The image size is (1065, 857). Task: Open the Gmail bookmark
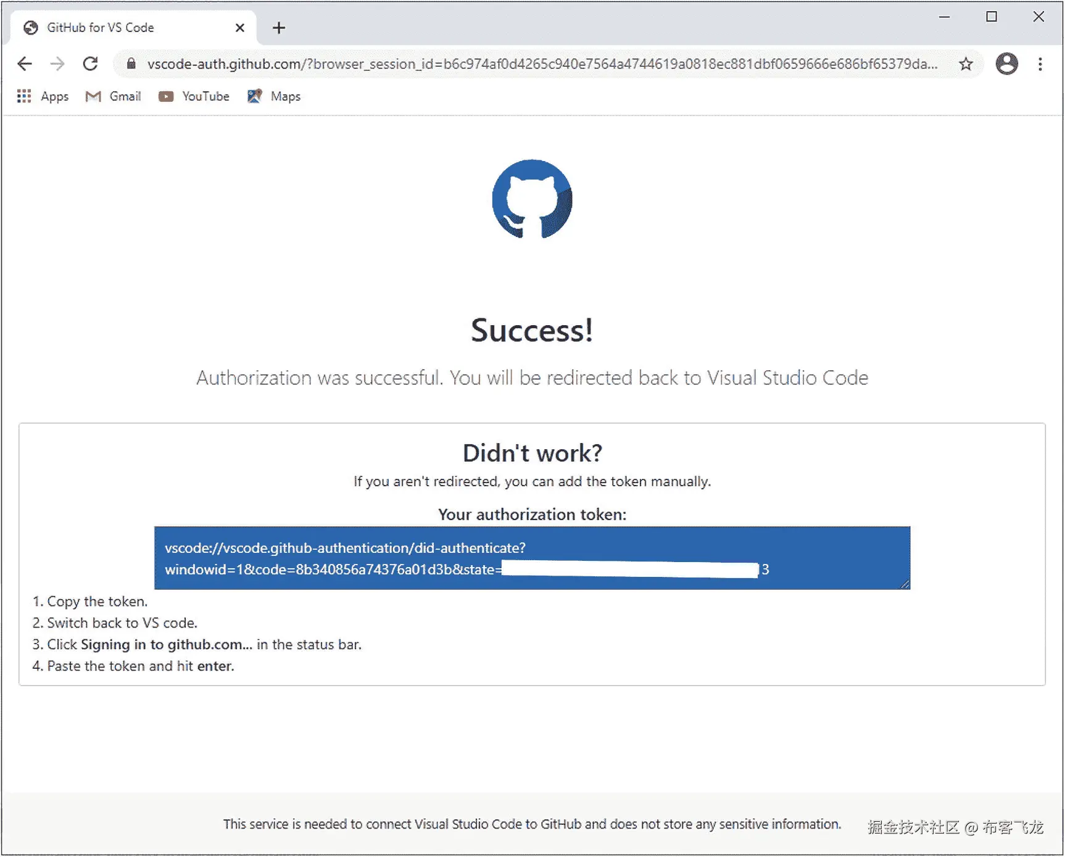pyautogui.click(x=114, y=96)
